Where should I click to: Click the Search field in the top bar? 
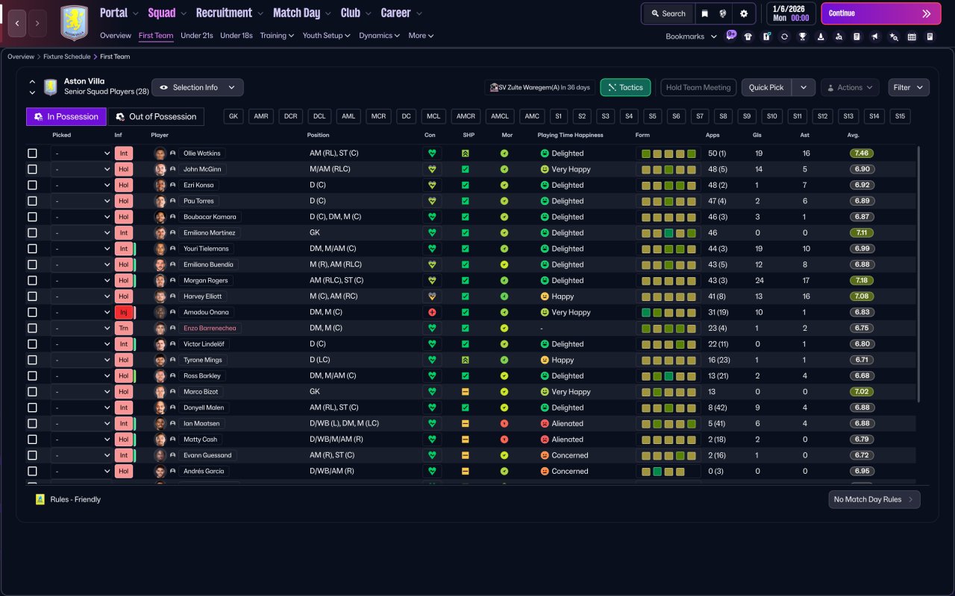tap(667, 13)
